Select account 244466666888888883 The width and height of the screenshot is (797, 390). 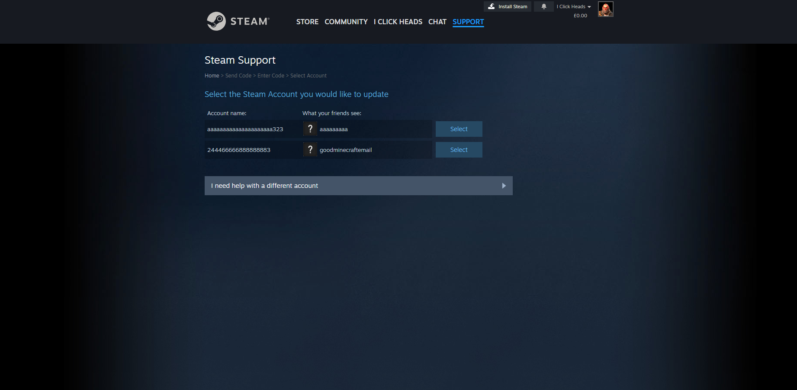click(x=459, y=150)
